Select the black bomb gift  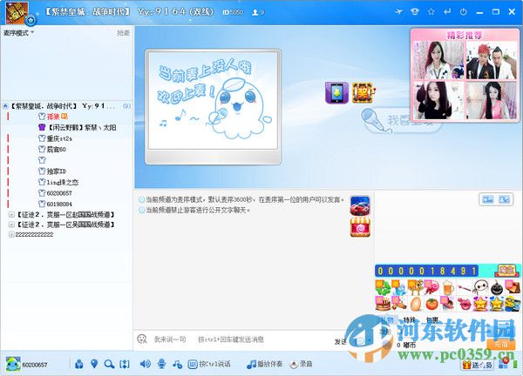pos(497,288)
